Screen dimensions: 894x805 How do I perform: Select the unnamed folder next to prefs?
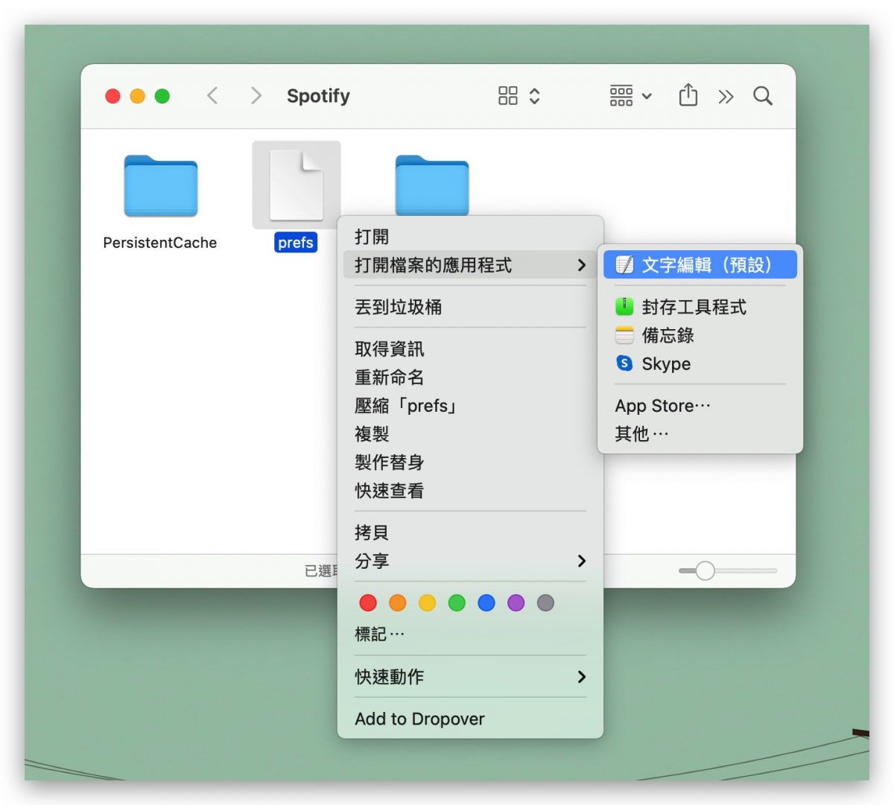(432, 185)
